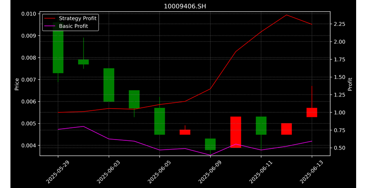This screenshot has height=188, width=367.
Task: Select the 0.008 price tick label
Action: (x=29, y=58)
